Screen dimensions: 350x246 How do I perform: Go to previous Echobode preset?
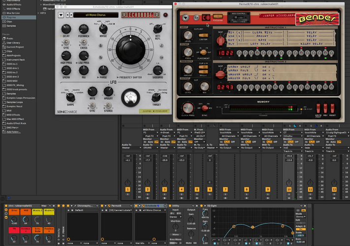pos(68,15)
